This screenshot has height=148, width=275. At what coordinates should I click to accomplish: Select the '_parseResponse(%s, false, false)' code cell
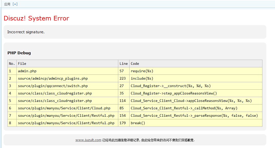tap(196, 115)
